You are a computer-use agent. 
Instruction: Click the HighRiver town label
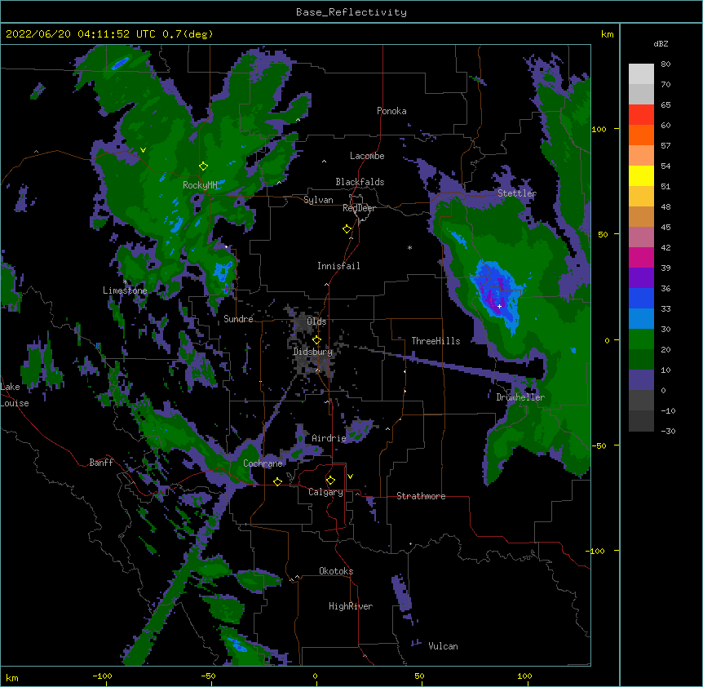[351, 606]
